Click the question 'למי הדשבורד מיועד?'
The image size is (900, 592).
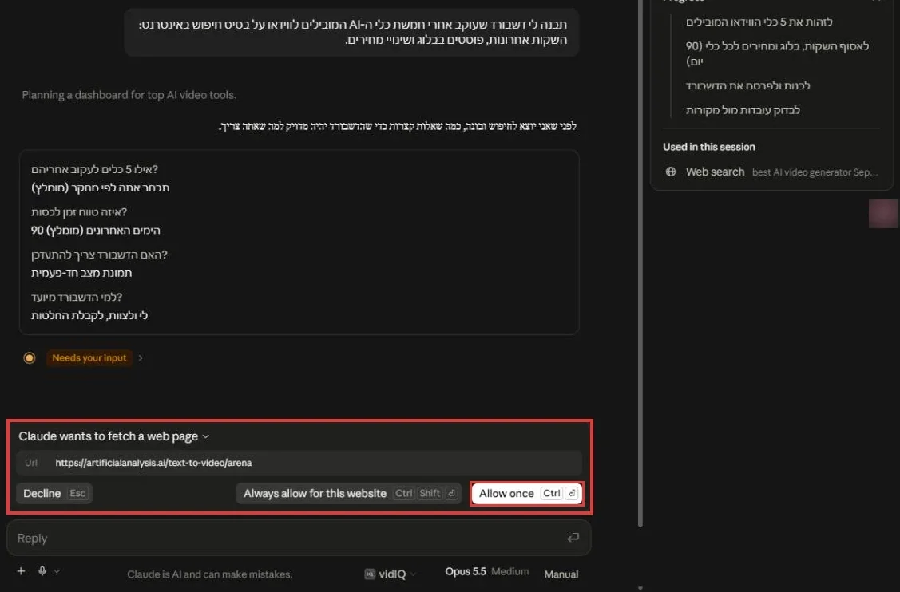77,297
